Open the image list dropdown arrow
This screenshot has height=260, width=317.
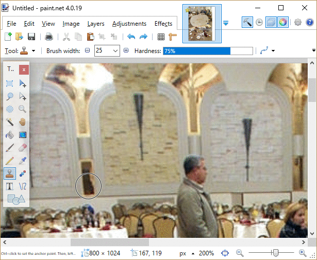(226, 23)
